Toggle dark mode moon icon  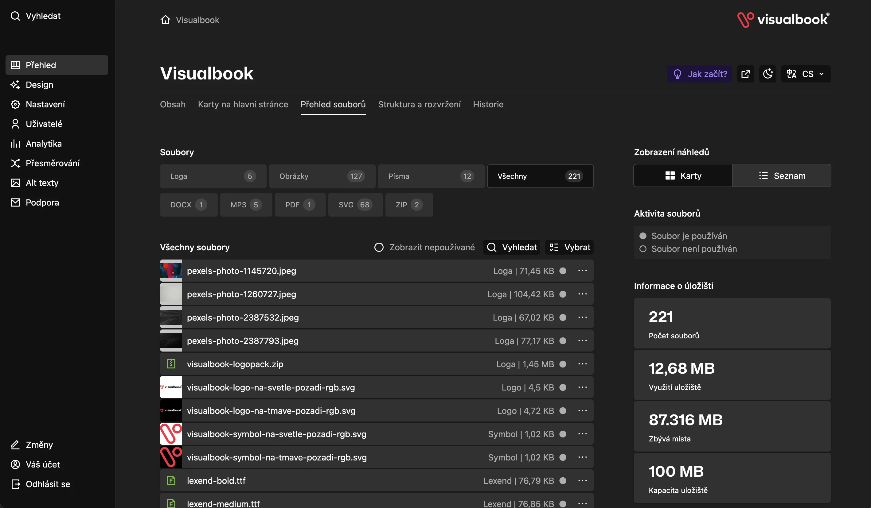point(768,74)
